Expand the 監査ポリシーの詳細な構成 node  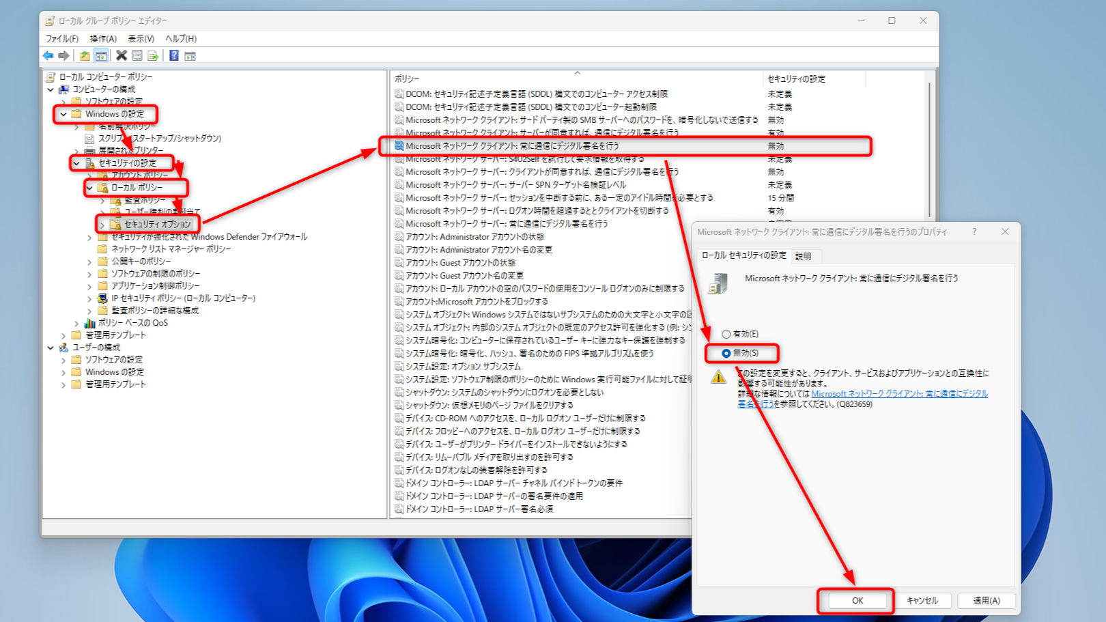pyautogui.click(x=89, y=311)
